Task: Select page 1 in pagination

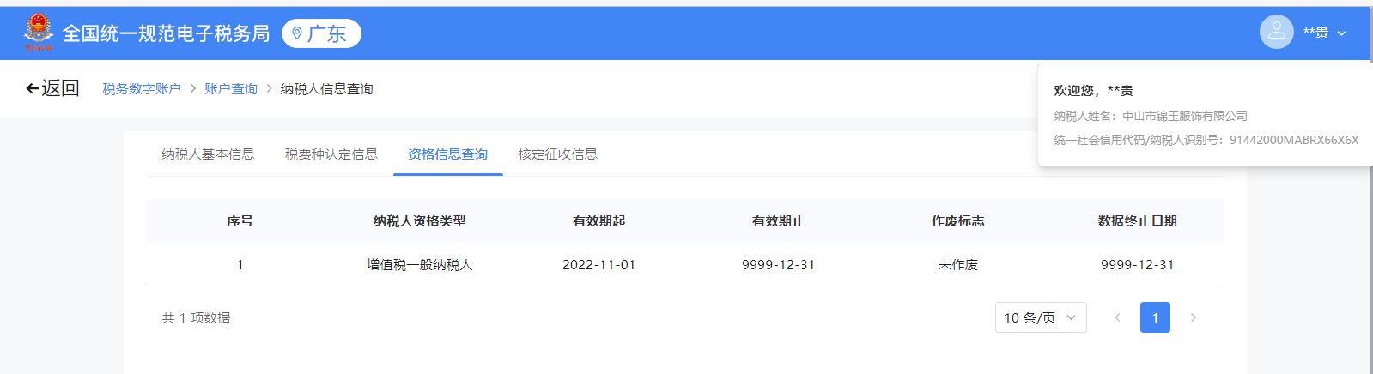Action: point(1155,317)
